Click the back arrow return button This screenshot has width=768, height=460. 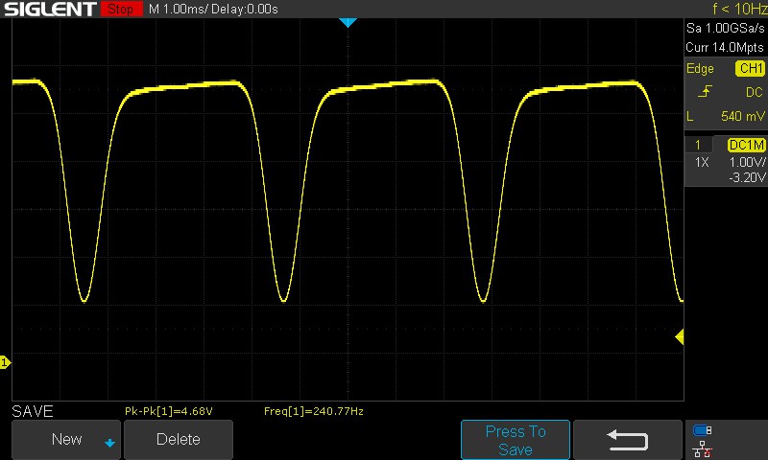point(627,440)
